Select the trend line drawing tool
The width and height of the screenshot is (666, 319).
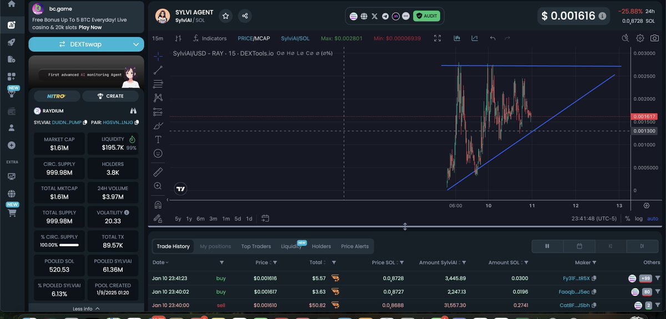pos(158,70)
